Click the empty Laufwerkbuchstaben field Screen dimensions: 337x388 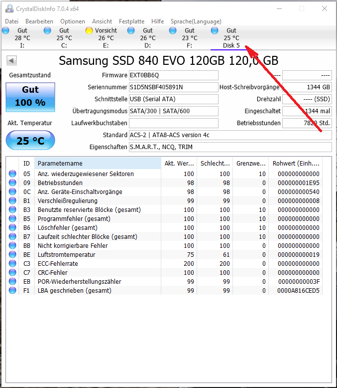point(174,123)
